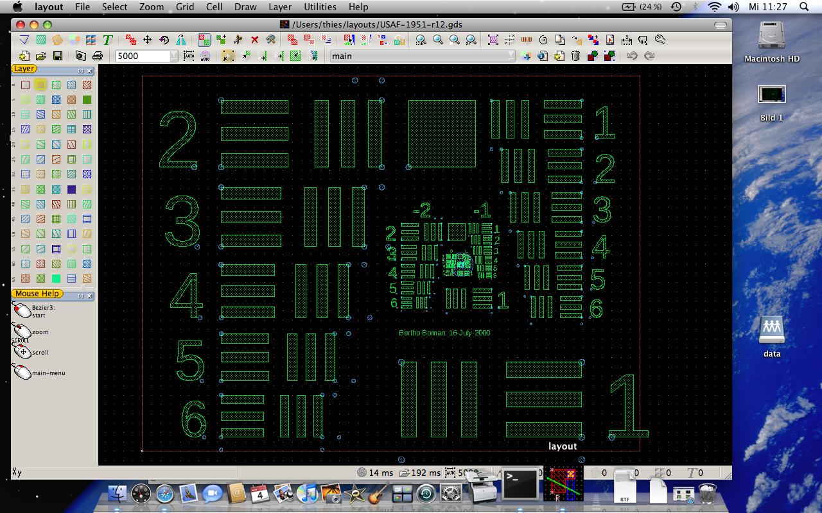Open the Draw menu
The image size is (822, 513).
click(245, 7)
